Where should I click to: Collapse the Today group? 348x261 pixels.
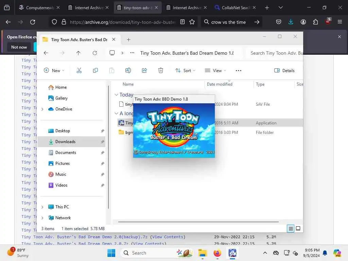[116, 95]
